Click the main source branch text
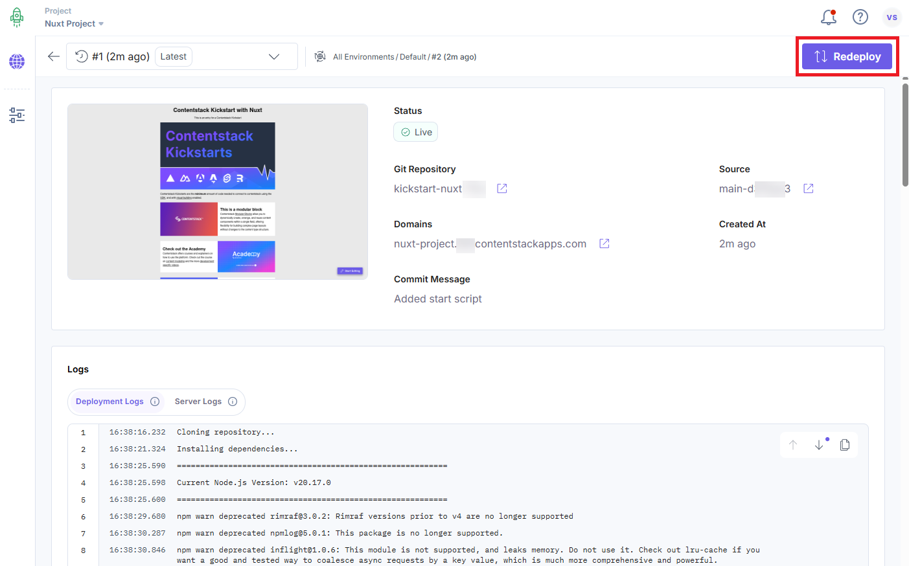Screen dimensions: 909x566 click(x=754, y=188)
